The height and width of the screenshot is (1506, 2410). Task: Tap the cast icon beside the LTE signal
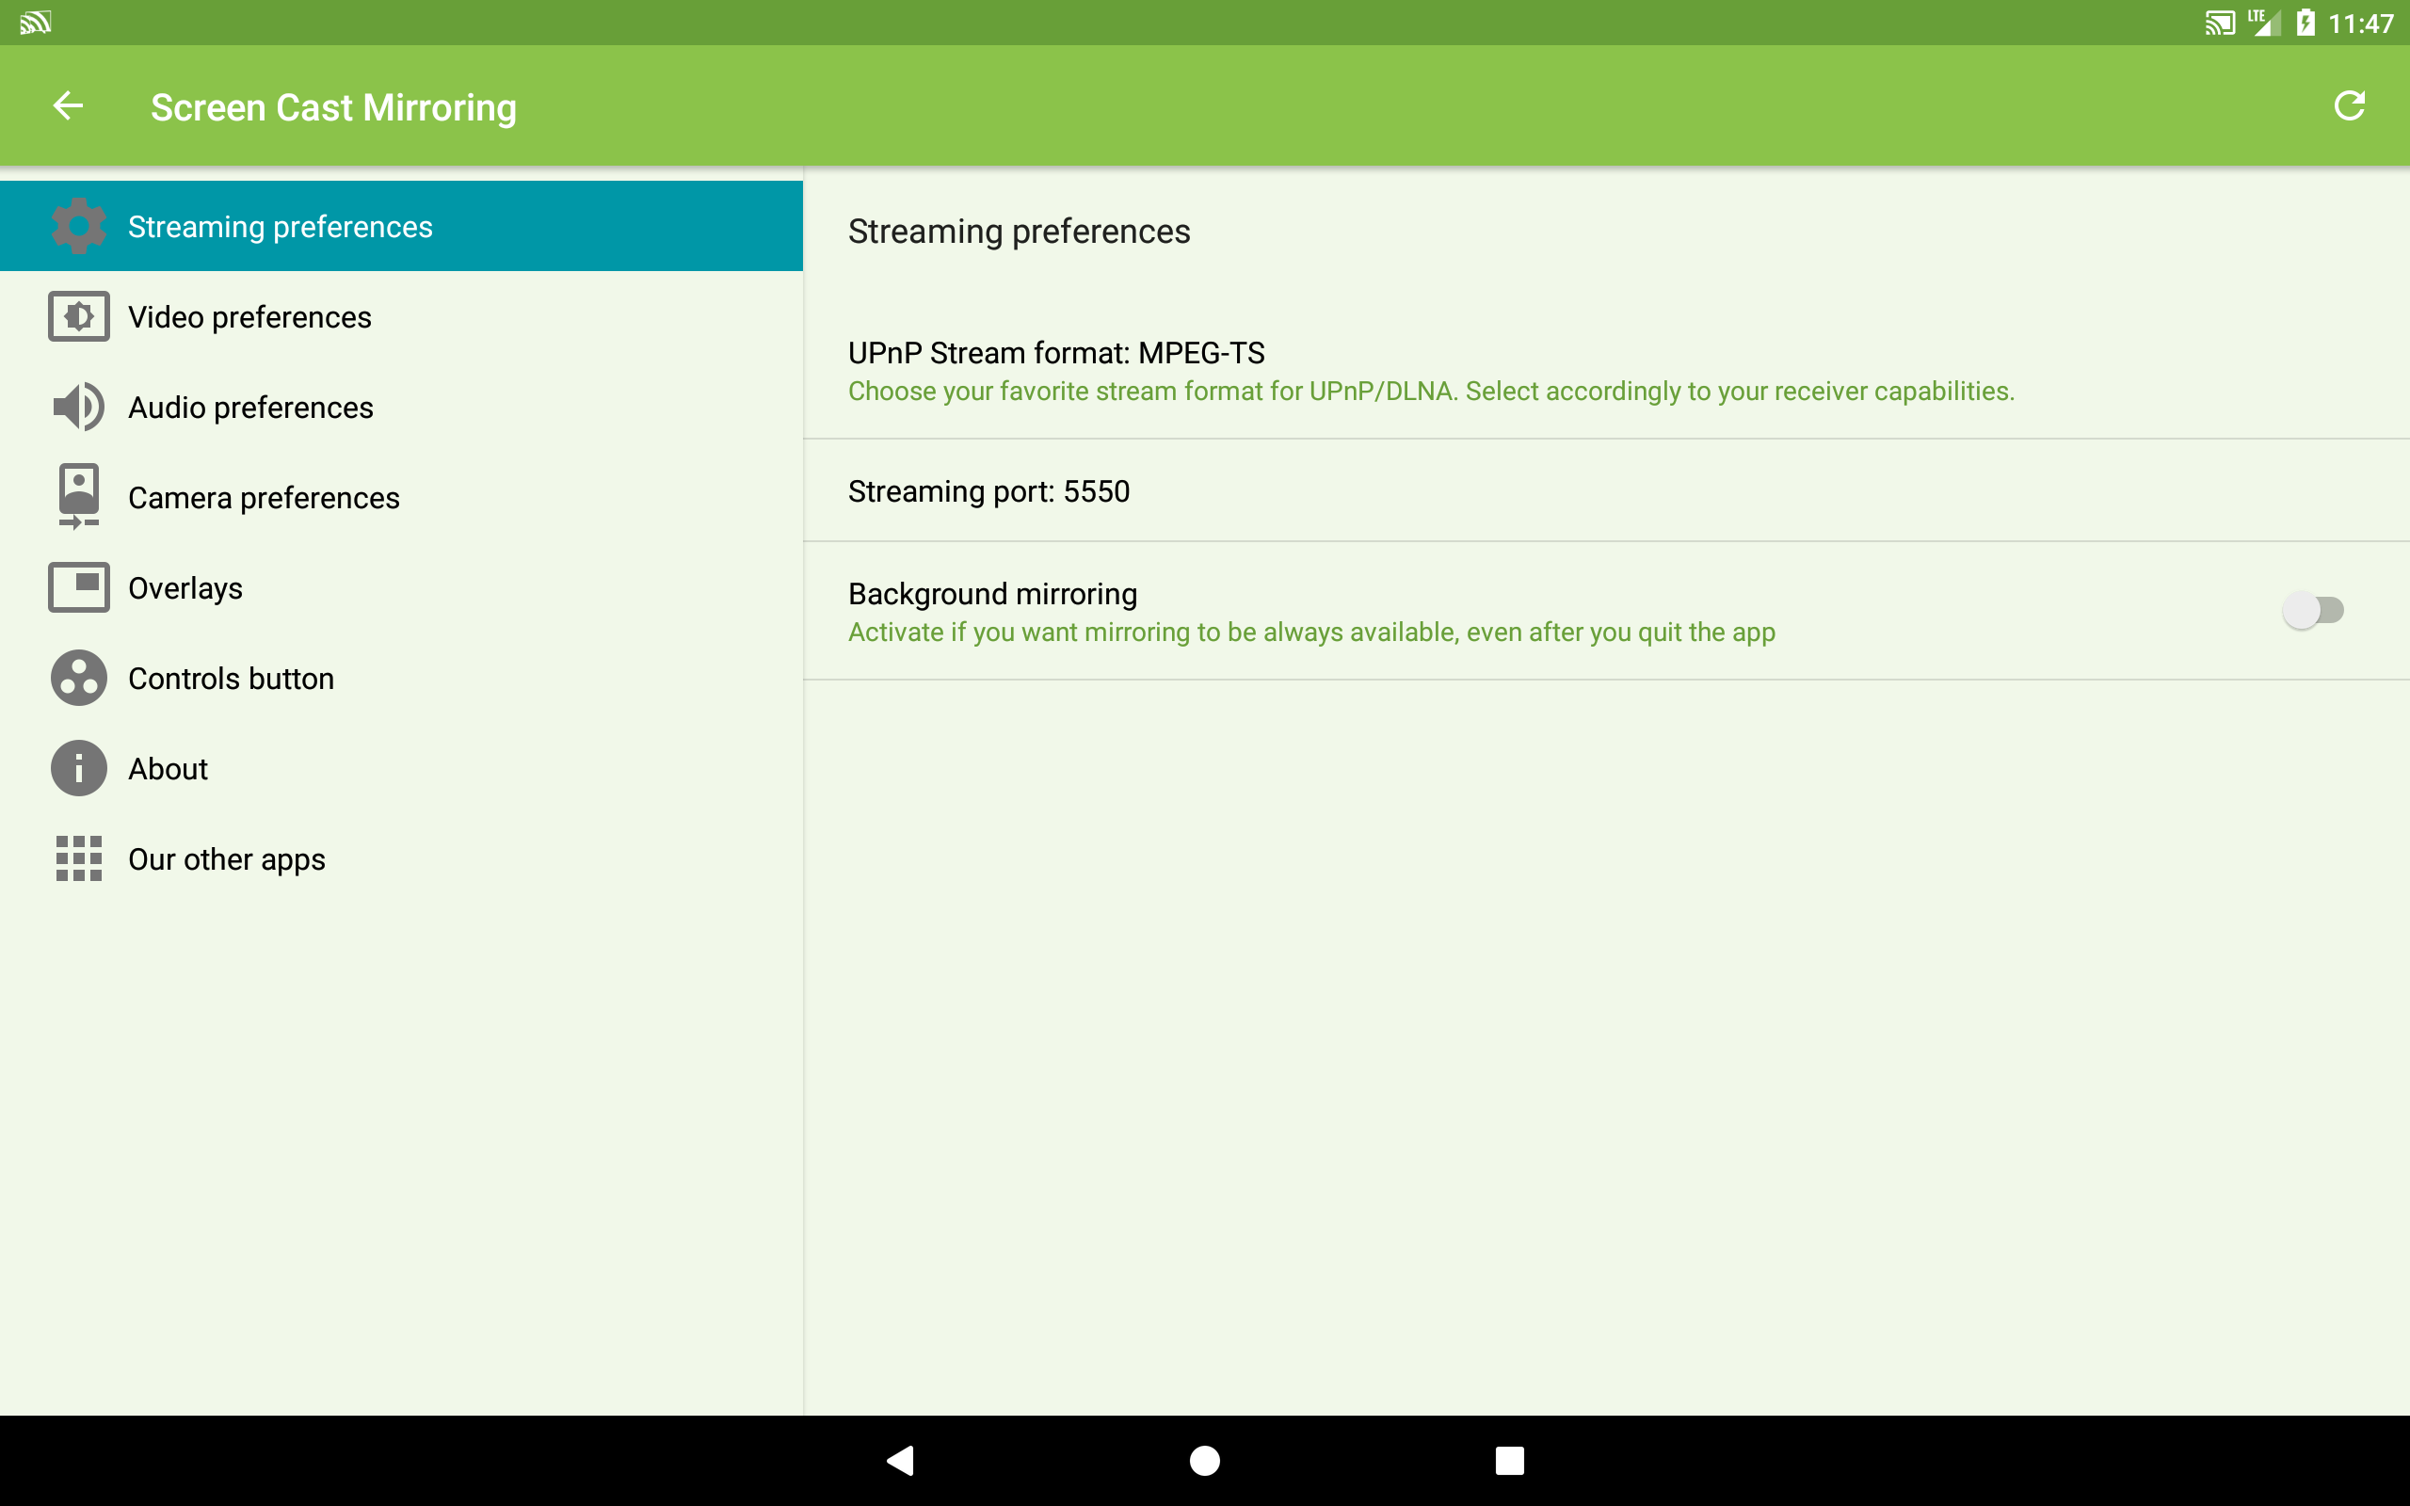pos(2219,23)
